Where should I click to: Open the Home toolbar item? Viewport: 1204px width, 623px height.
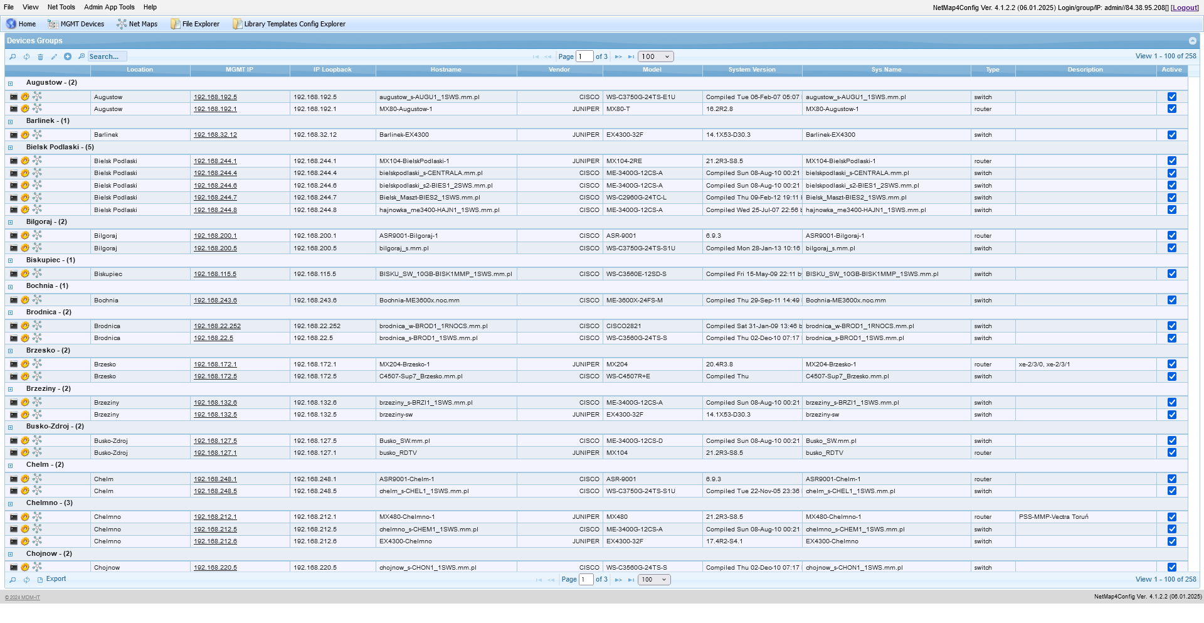(x=21, y=24)
